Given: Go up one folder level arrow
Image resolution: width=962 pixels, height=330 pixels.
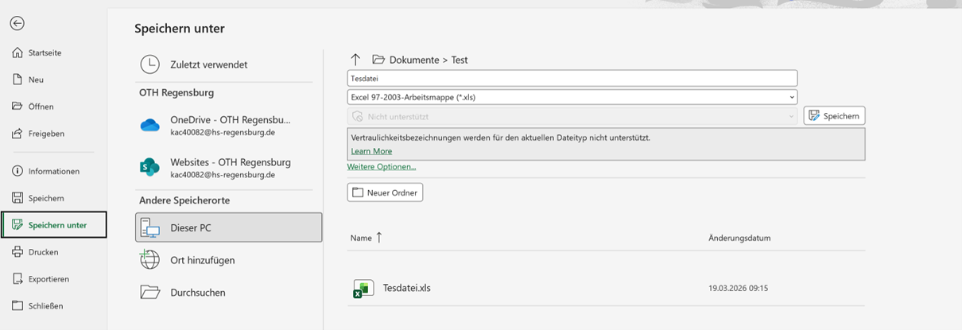Looking at the screenshot, I should [355, 60].
